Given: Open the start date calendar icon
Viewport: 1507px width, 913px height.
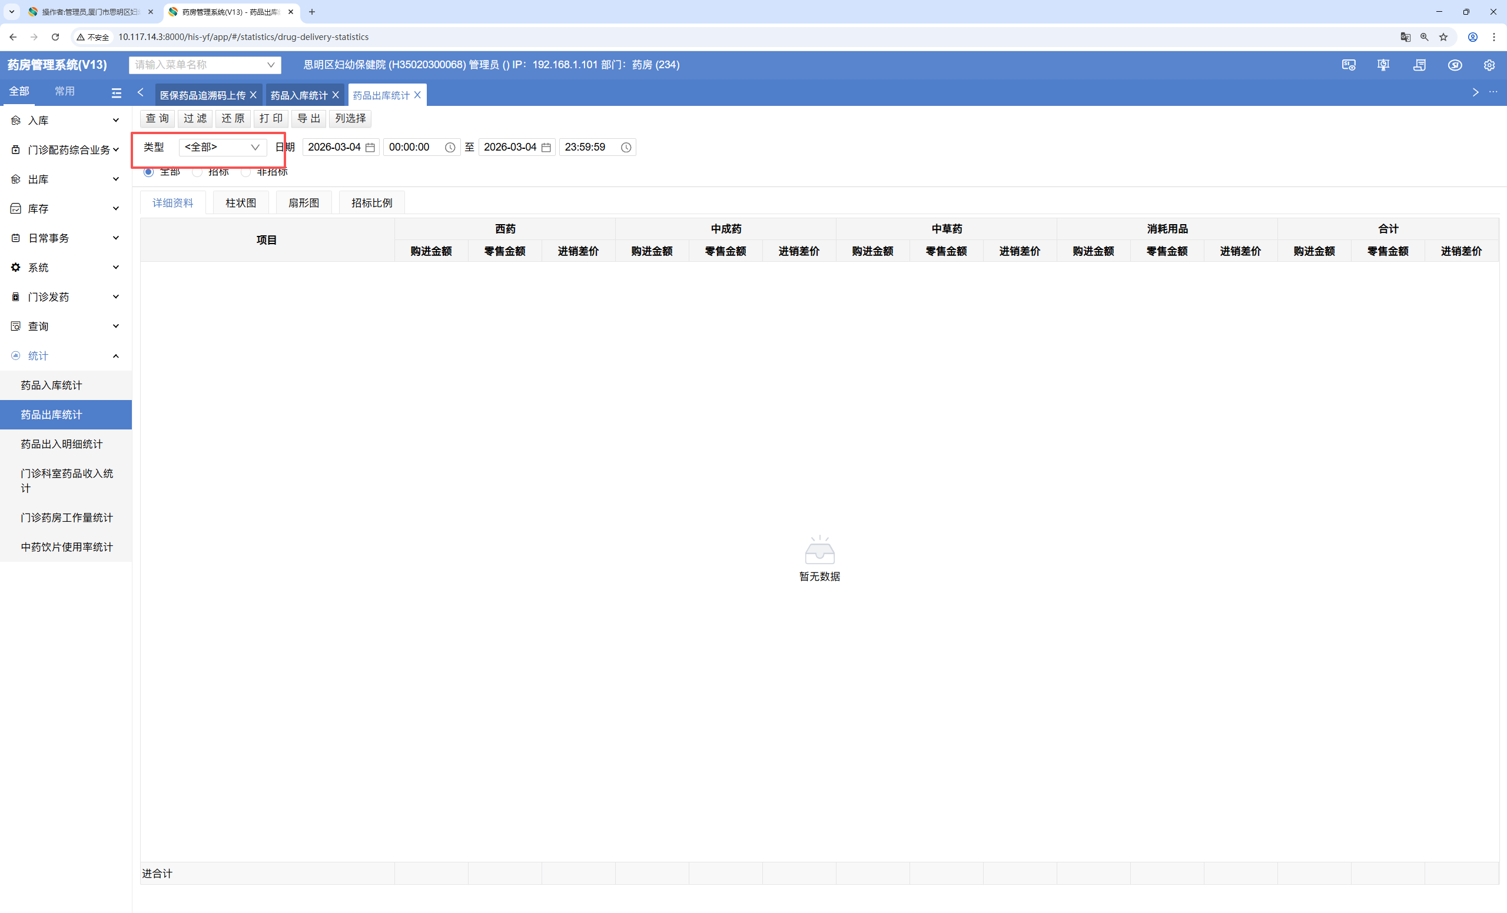Looking at the screenshot, I should pyautogui.click(x=370, y=147).
